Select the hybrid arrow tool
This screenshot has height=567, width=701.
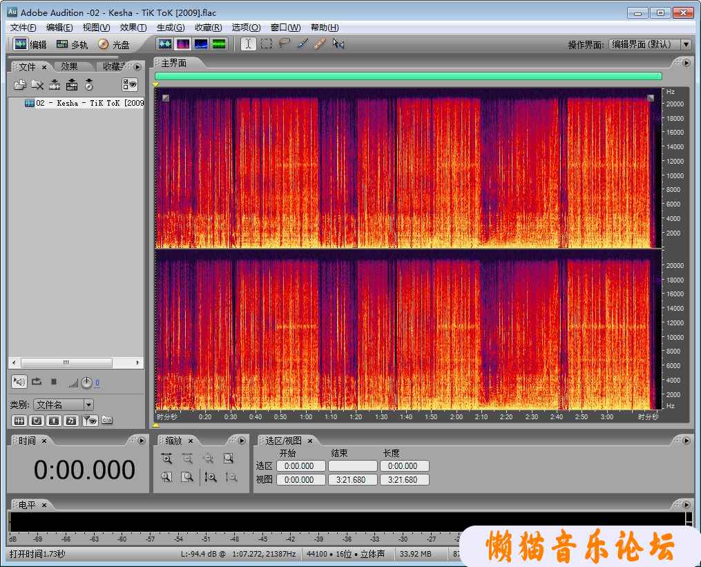pyautogui.click(x=338, y=44)
